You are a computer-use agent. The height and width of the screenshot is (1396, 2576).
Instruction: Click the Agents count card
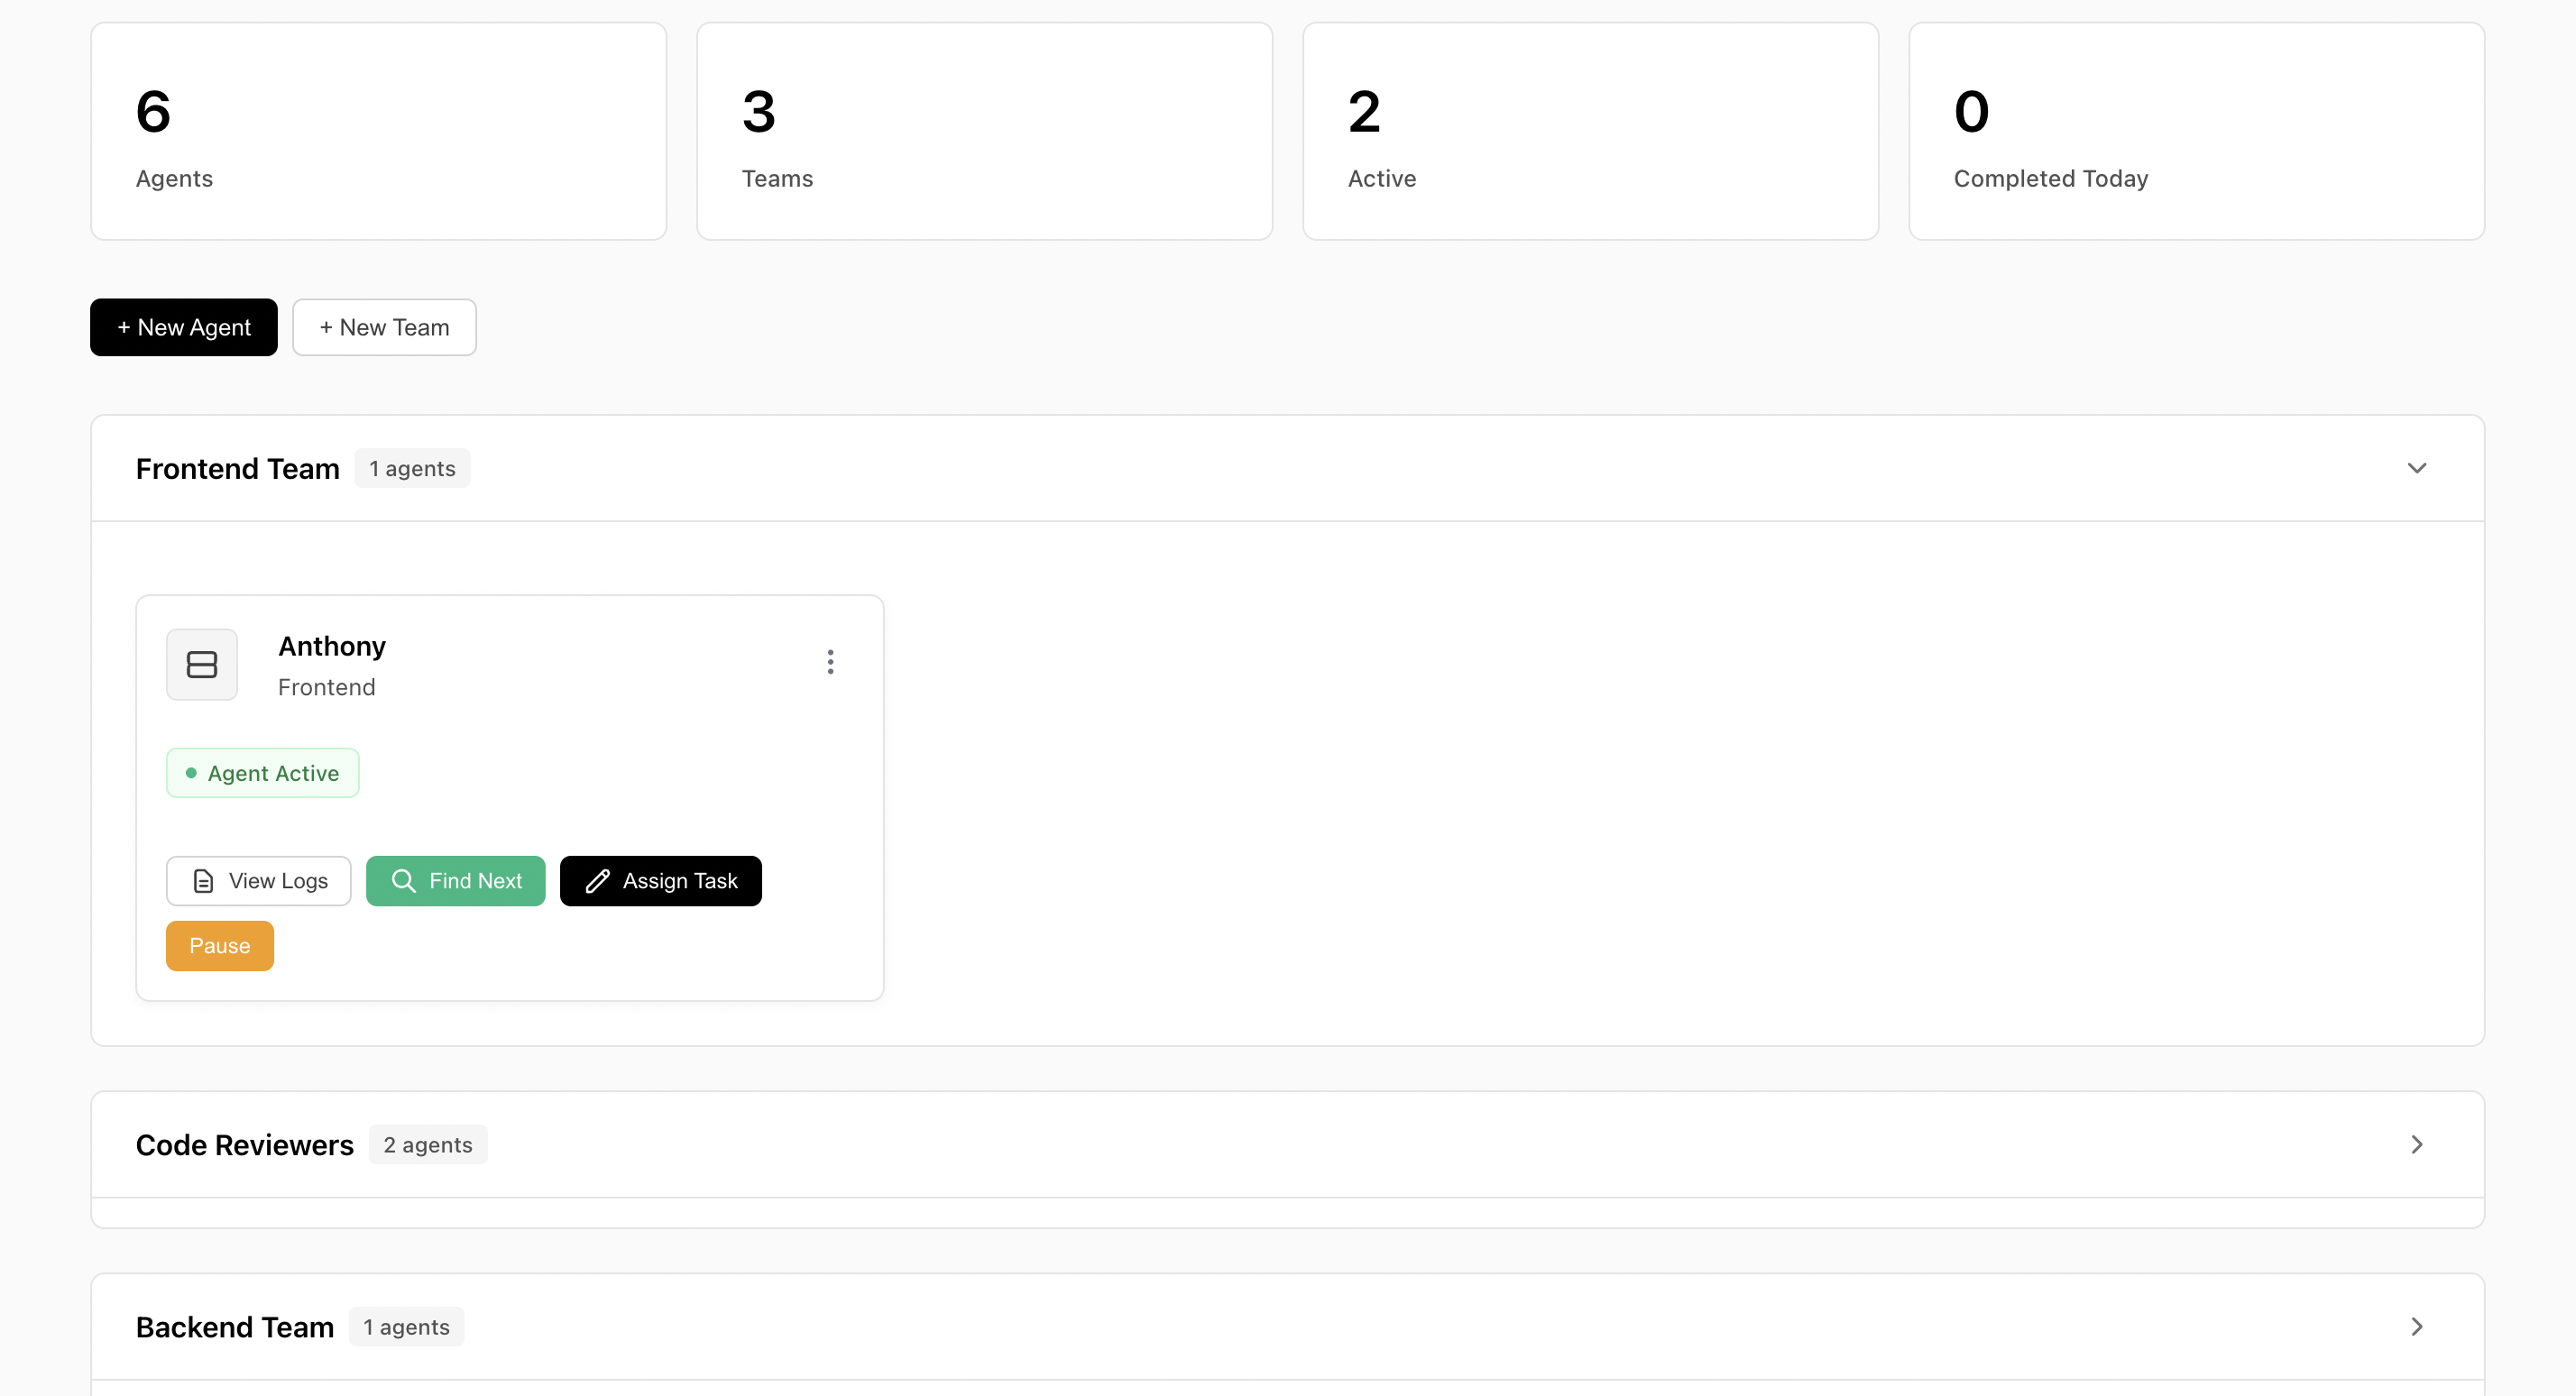click(x=378, y=131)
